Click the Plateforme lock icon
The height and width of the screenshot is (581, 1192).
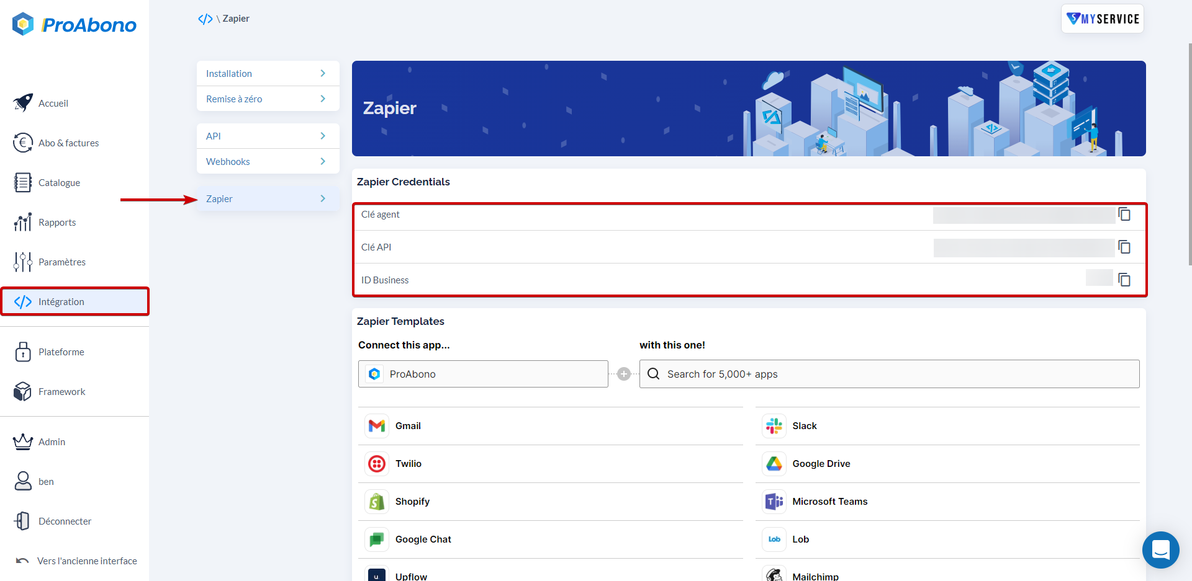pos(23,352)
